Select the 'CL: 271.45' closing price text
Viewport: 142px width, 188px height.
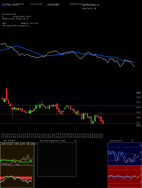(x=53, y=5)
